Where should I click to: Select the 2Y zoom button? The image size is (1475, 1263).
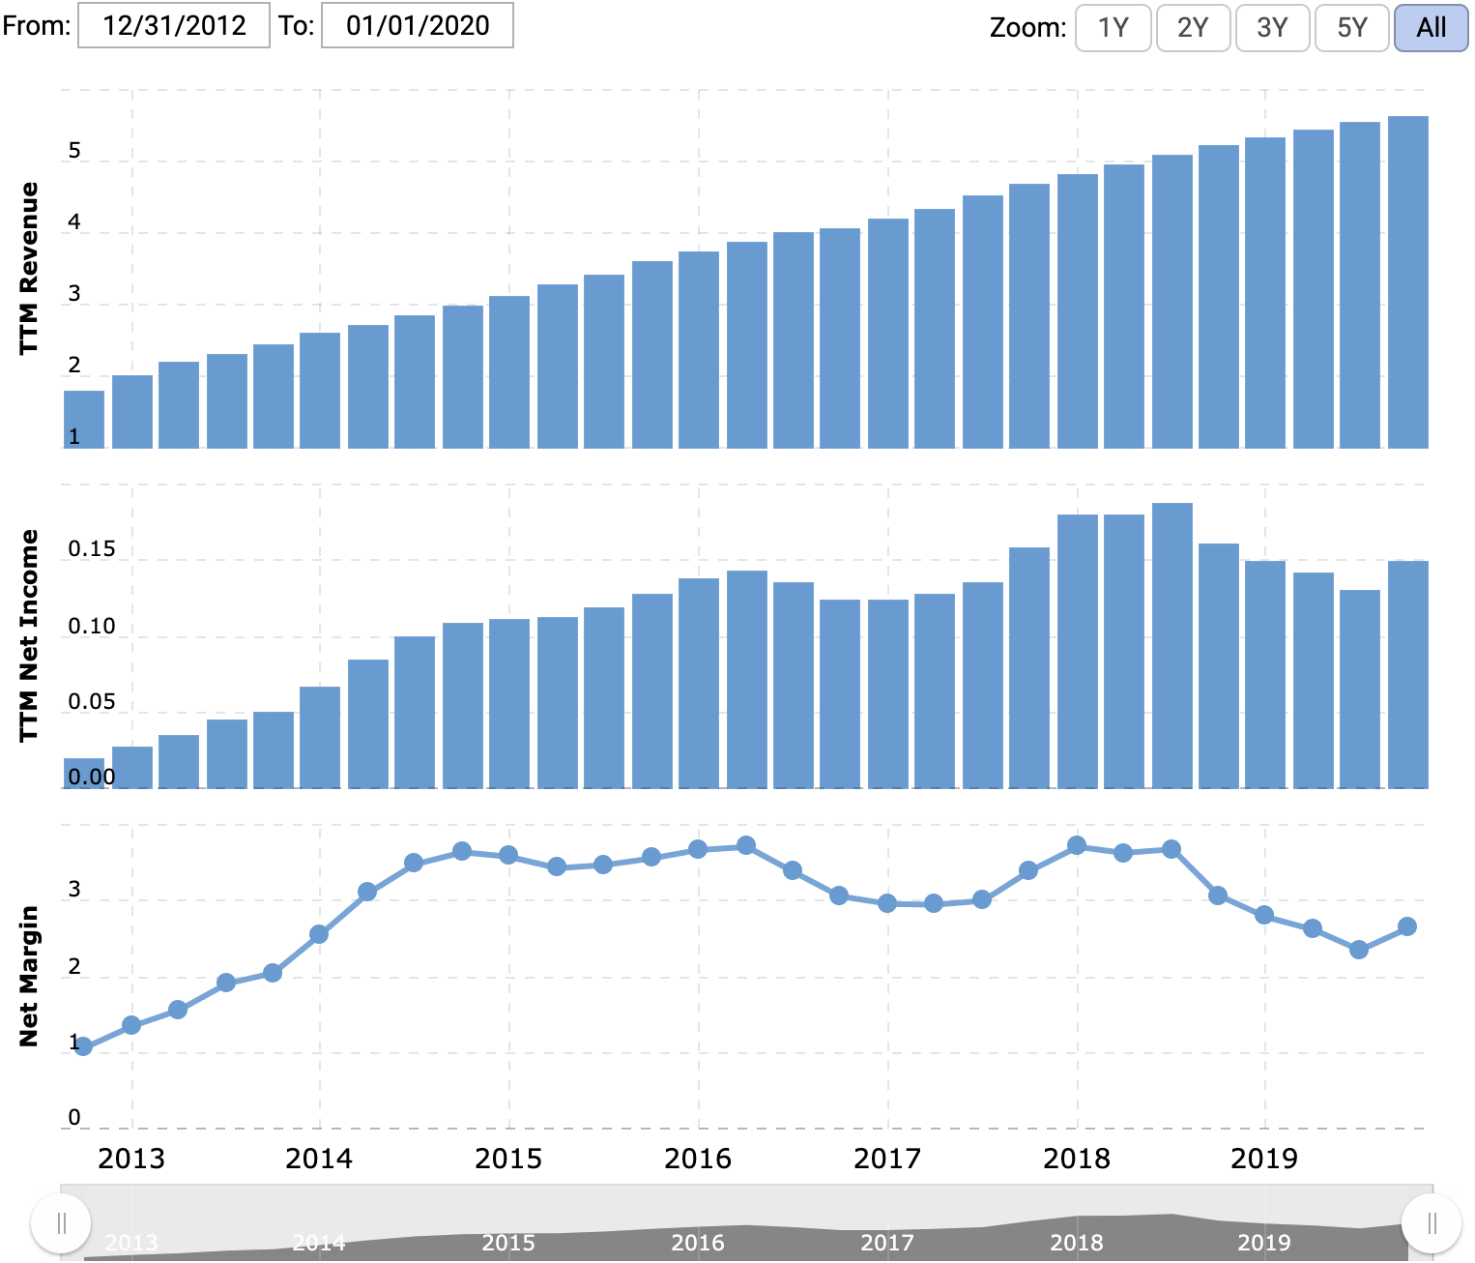pyautogui.click(x=1193, y=27)
